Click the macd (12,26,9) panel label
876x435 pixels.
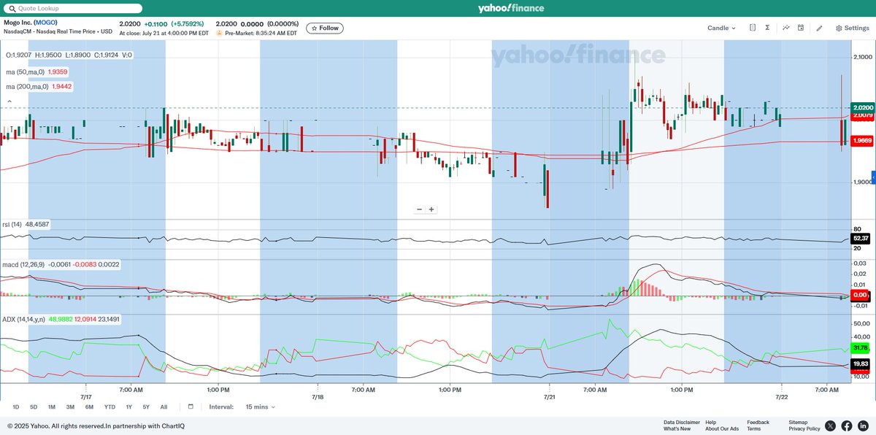pos(24,264)
